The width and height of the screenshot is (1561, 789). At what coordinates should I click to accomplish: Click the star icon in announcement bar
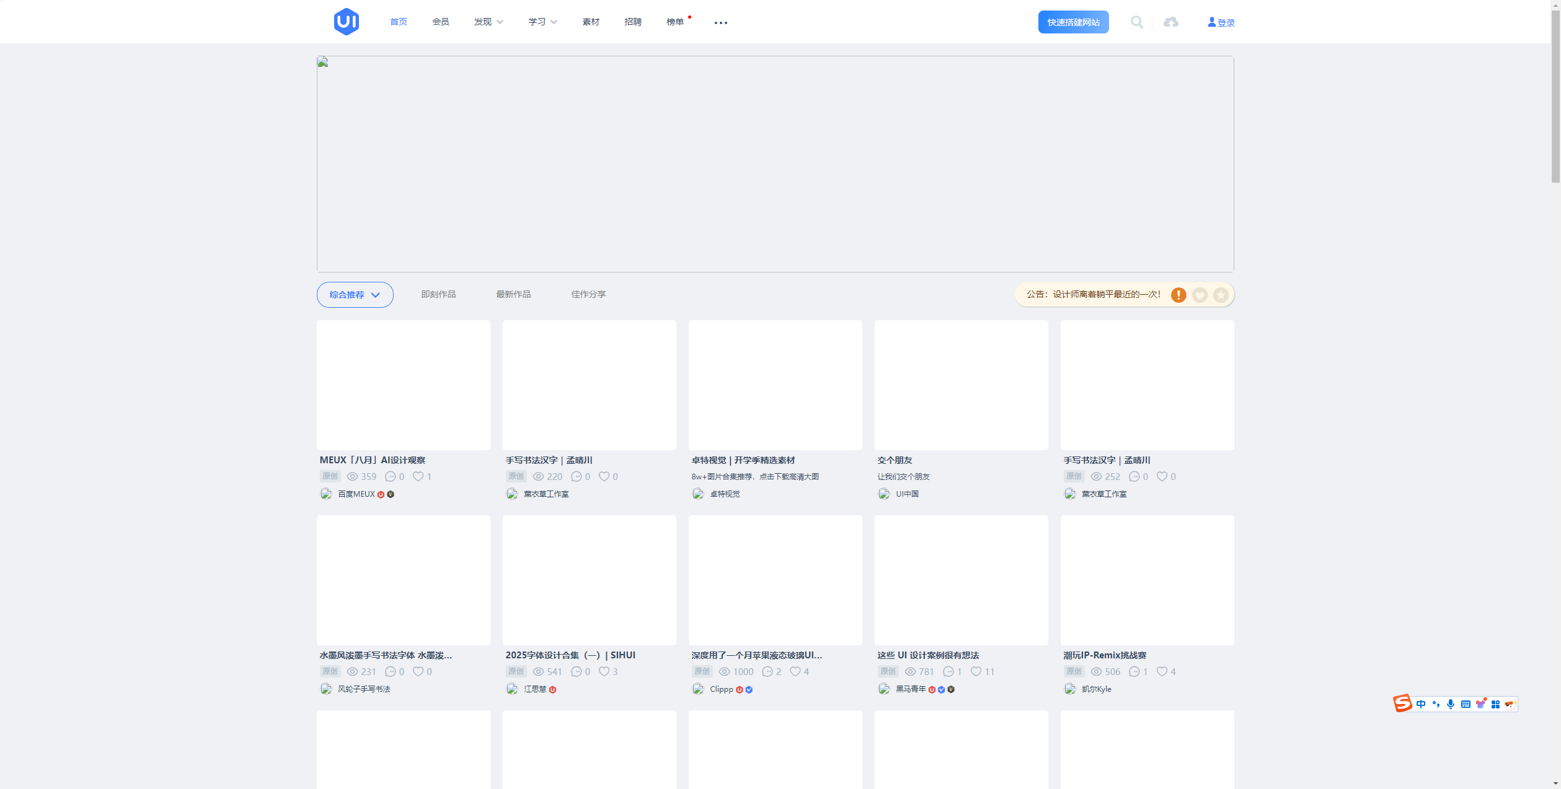1221,295
